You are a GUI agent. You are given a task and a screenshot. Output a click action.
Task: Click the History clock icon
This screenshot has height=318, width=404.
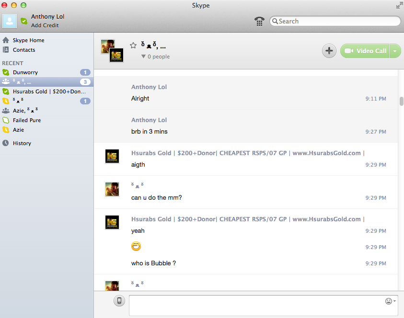click(x=6, y=143)
